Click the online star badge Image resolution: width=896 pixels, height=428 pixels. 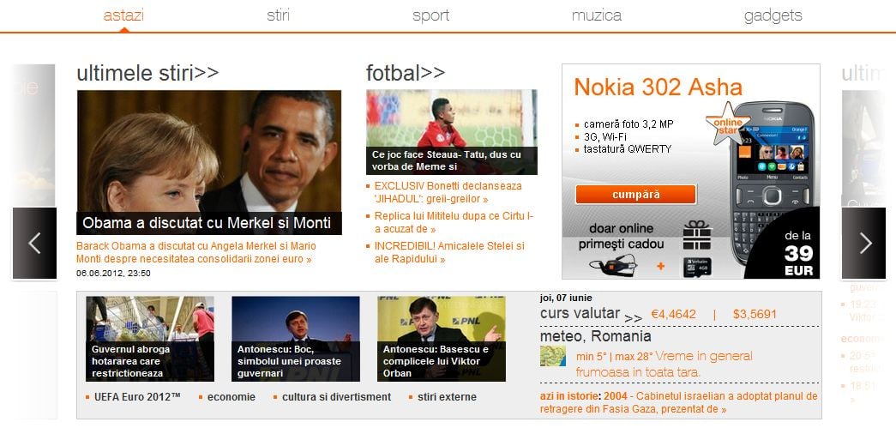coord(727,123)
